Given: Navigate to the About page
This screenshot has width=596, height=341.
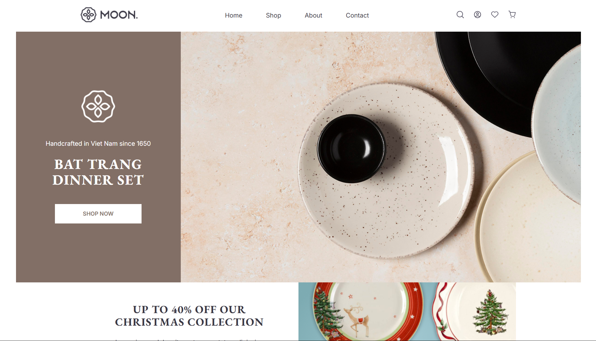Looking at the screenshot, I should click(313, 15).
